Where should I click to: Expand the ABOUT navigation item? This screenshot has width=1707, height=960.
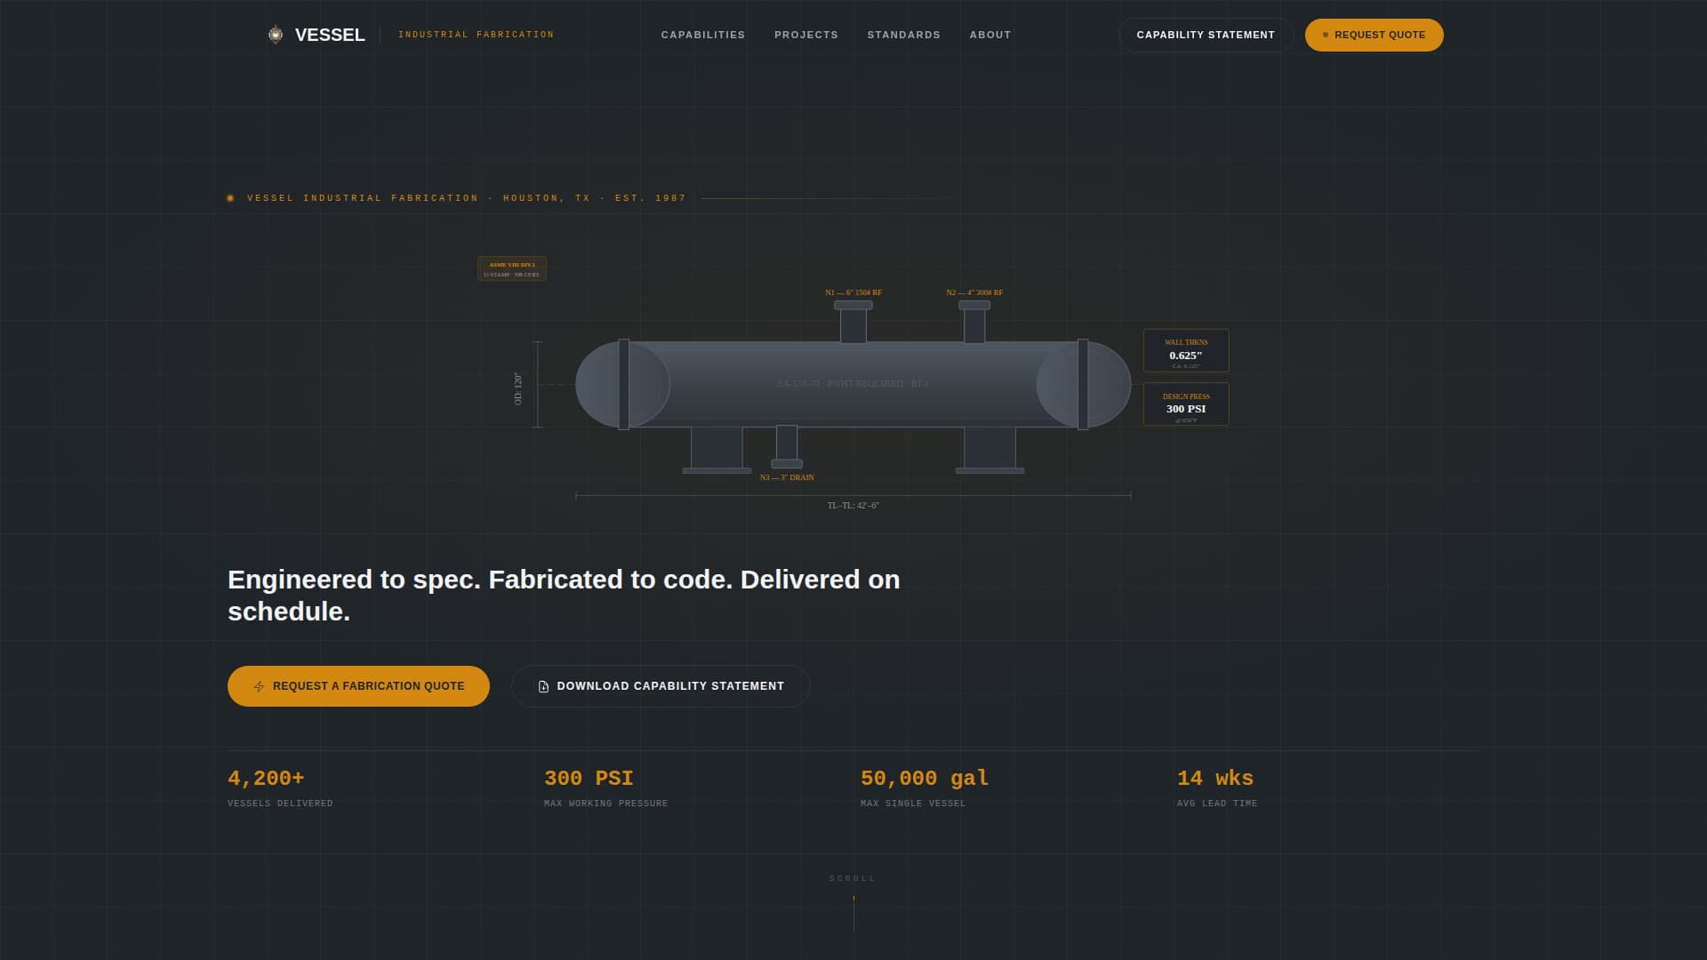coord(990,35)
